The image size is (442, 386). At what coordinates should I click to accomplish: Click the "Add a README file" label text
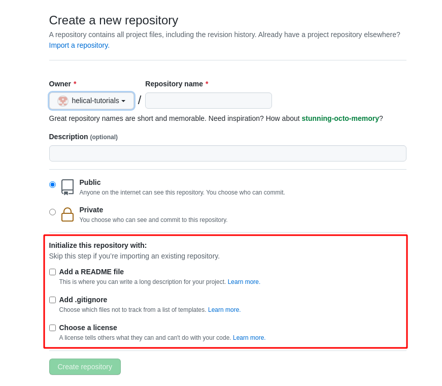pos(91,272)
